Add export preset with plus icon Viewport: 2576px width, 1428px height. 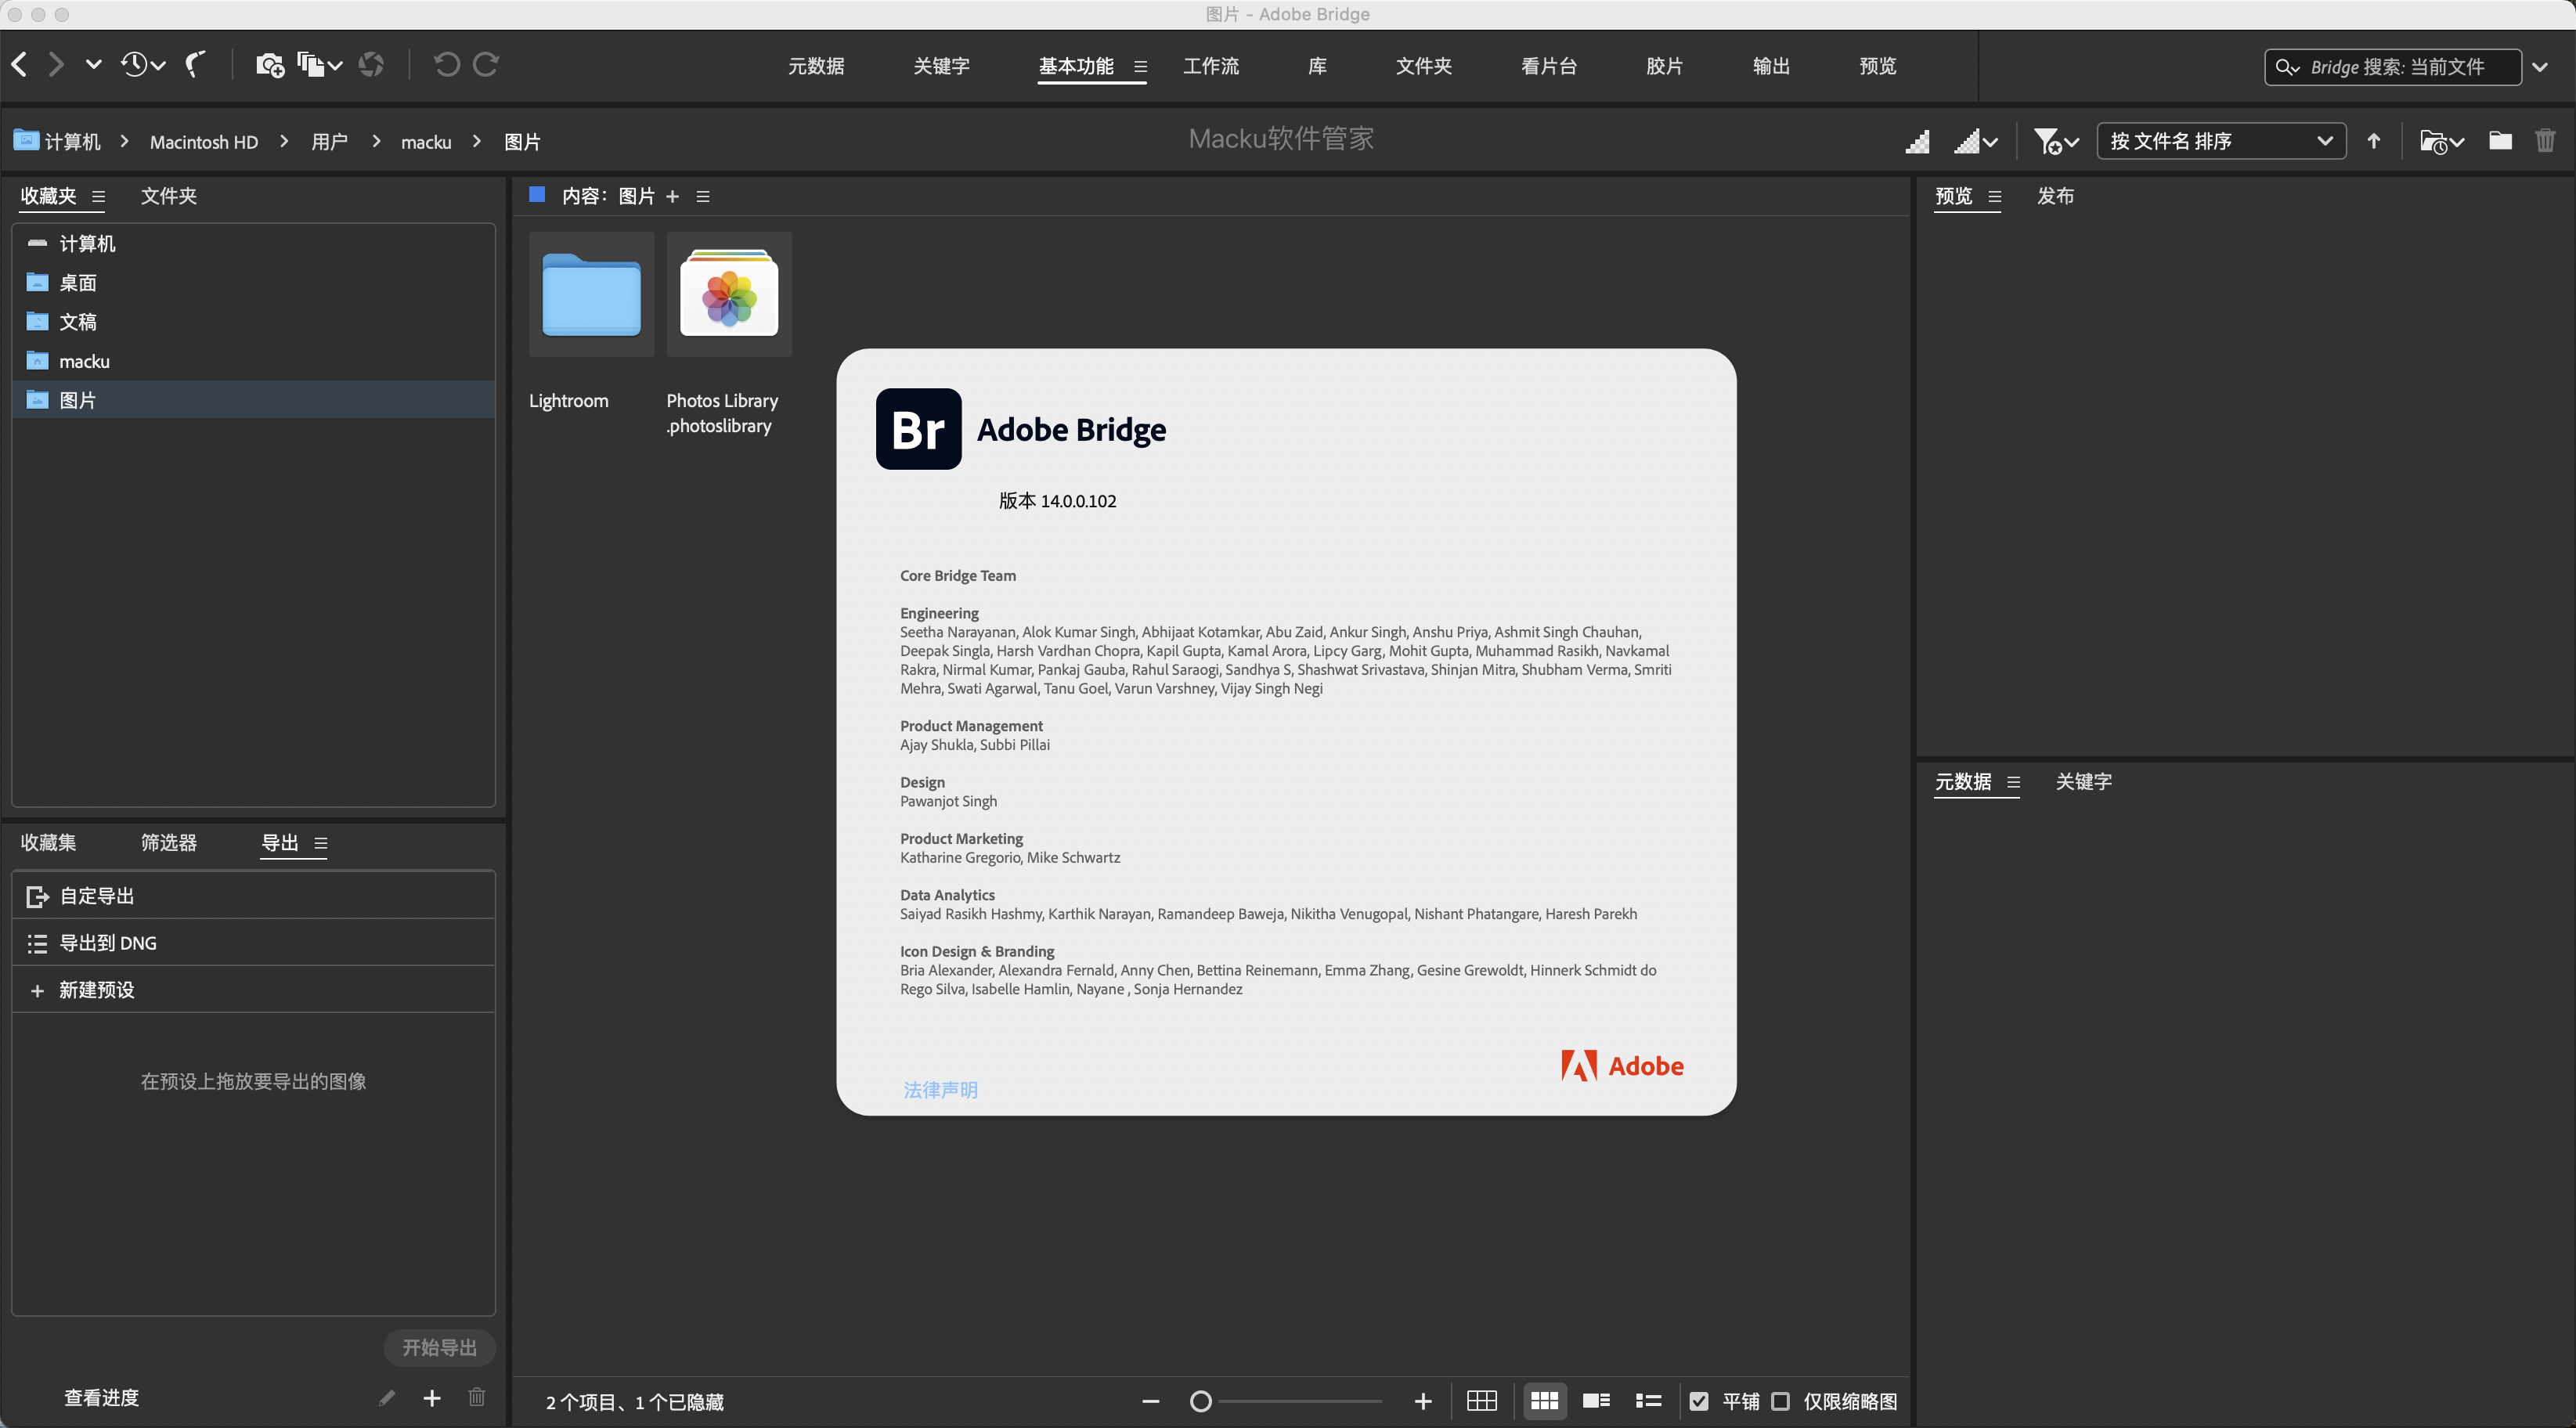(432, 1397)
